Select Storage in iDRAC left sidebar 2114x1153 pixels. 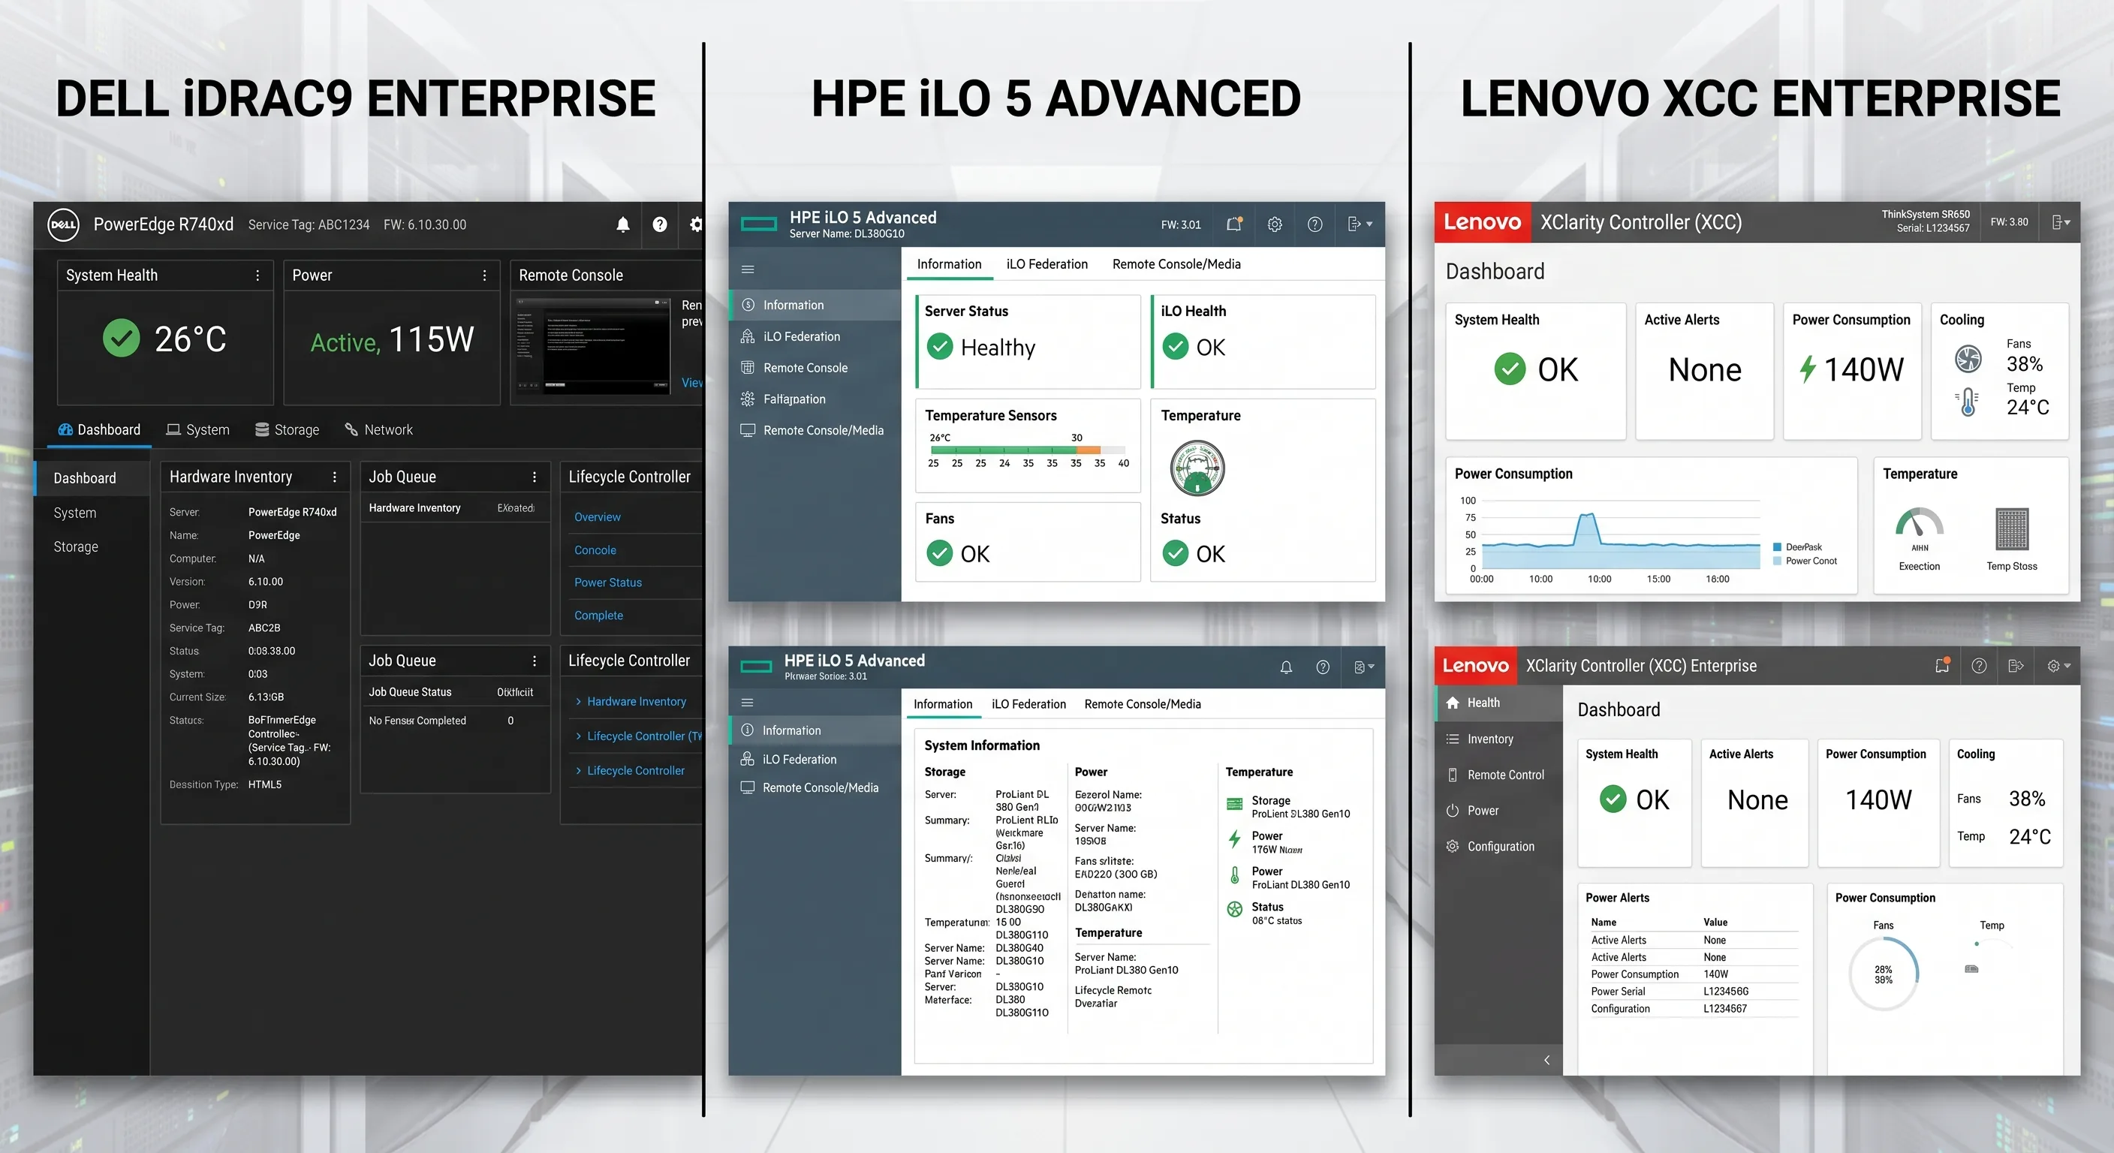76,546
